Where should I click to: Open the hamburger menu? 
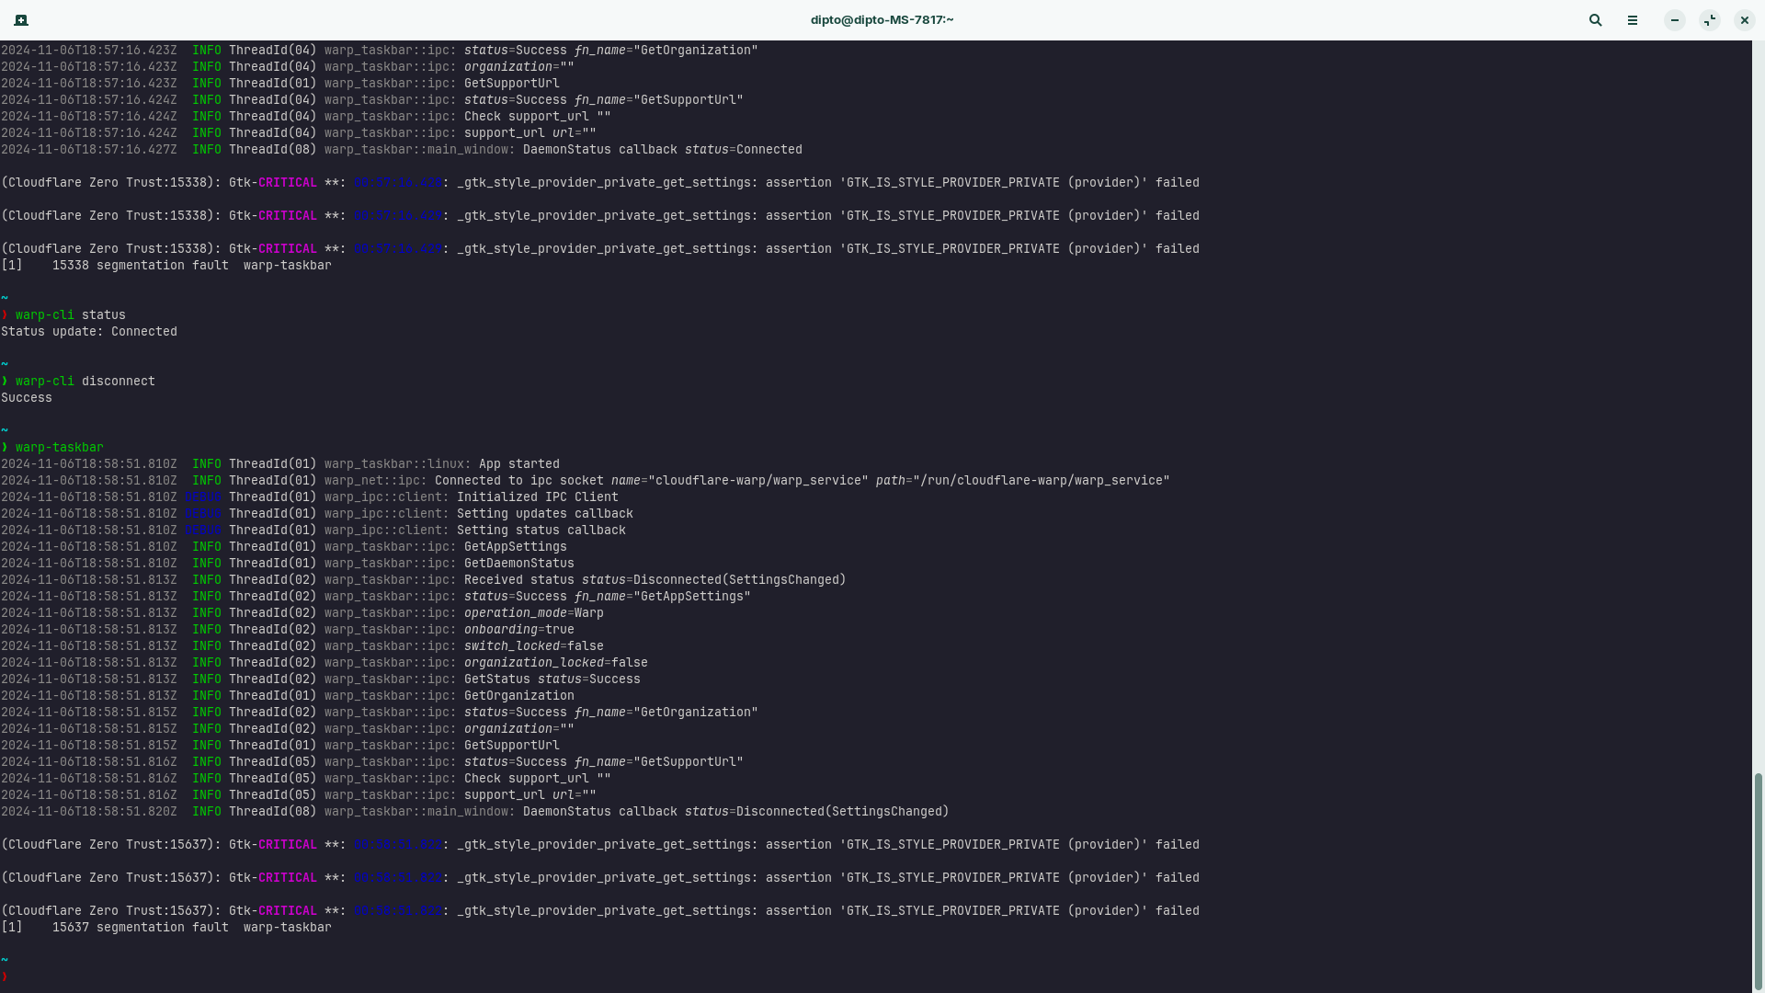(1632, 19)
